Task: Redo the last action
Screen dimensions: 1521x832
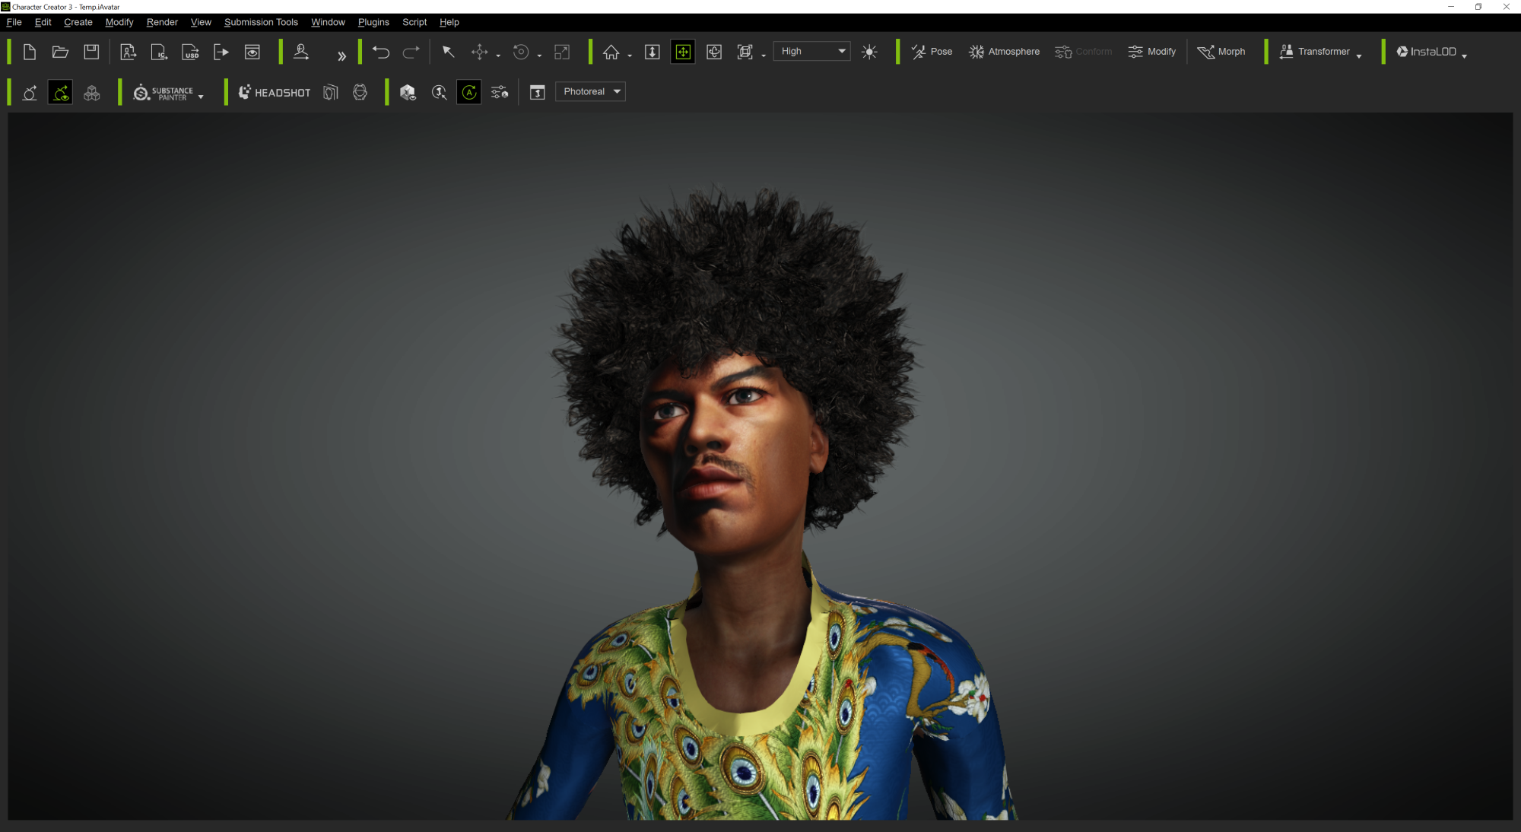Action: [411, 52]
